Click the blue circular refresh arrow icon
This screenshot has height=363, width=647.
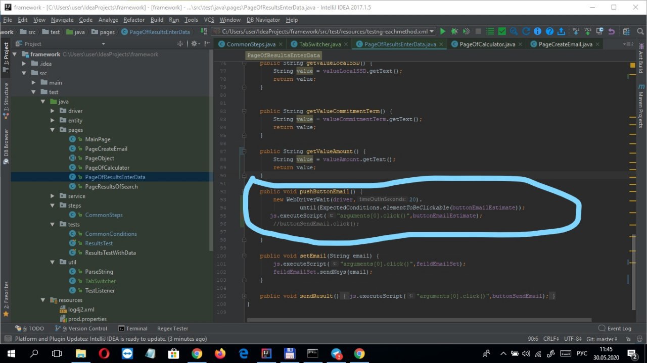(x=526, y=31)
